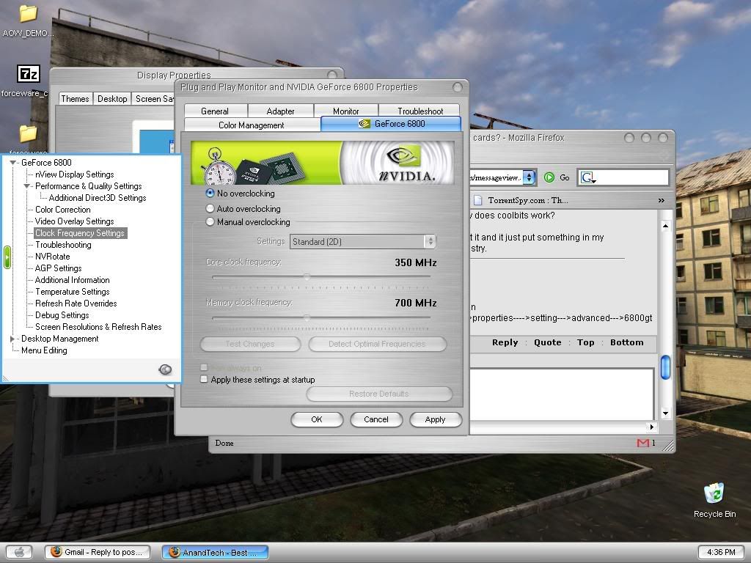Viewport: 751px width, 563px height.
Task: Click the green slide-out handle on NVIDIA menu
Action: tap(7, 257)
